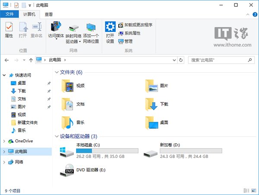Click the search This PC (搜索"此电脑") box
259x195 pixels.
(219, 59)
